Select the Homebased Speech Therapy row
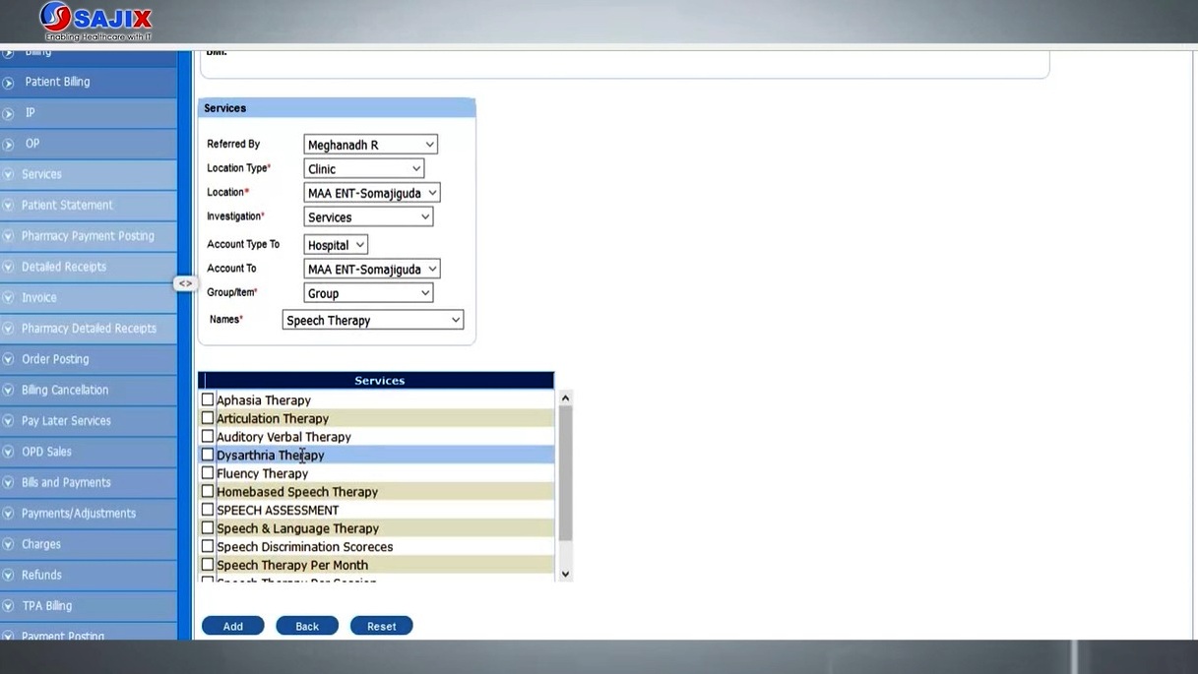Screen dimensions: 1198x674 click(297, 492)
